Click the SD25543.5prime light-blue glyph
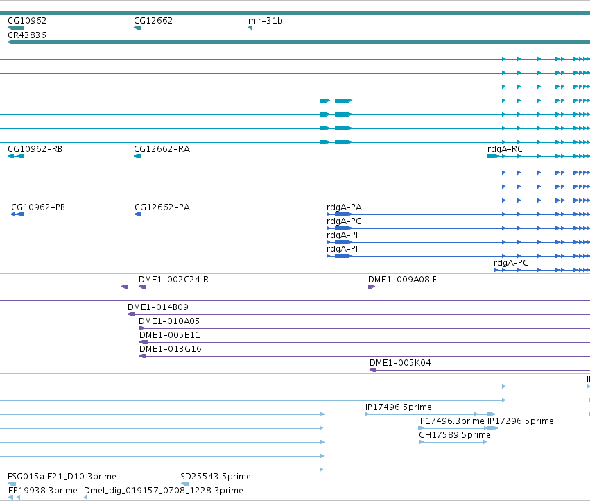 184,484
